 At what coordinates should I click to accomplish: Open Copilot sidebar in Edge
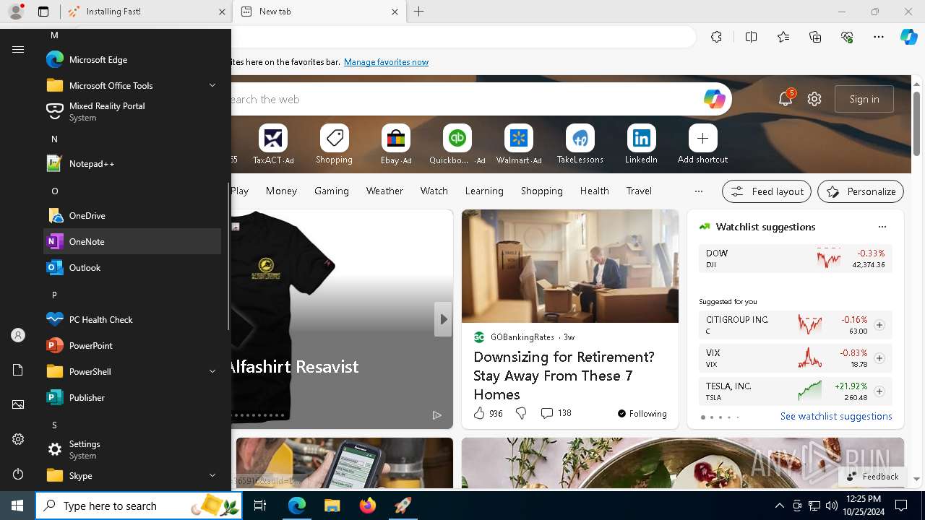(x=909, y=38)
